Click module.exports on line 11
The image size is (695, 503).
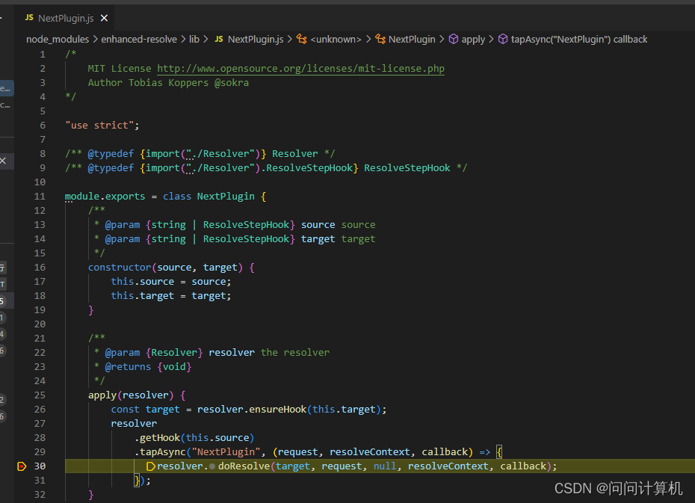[105, 197]
